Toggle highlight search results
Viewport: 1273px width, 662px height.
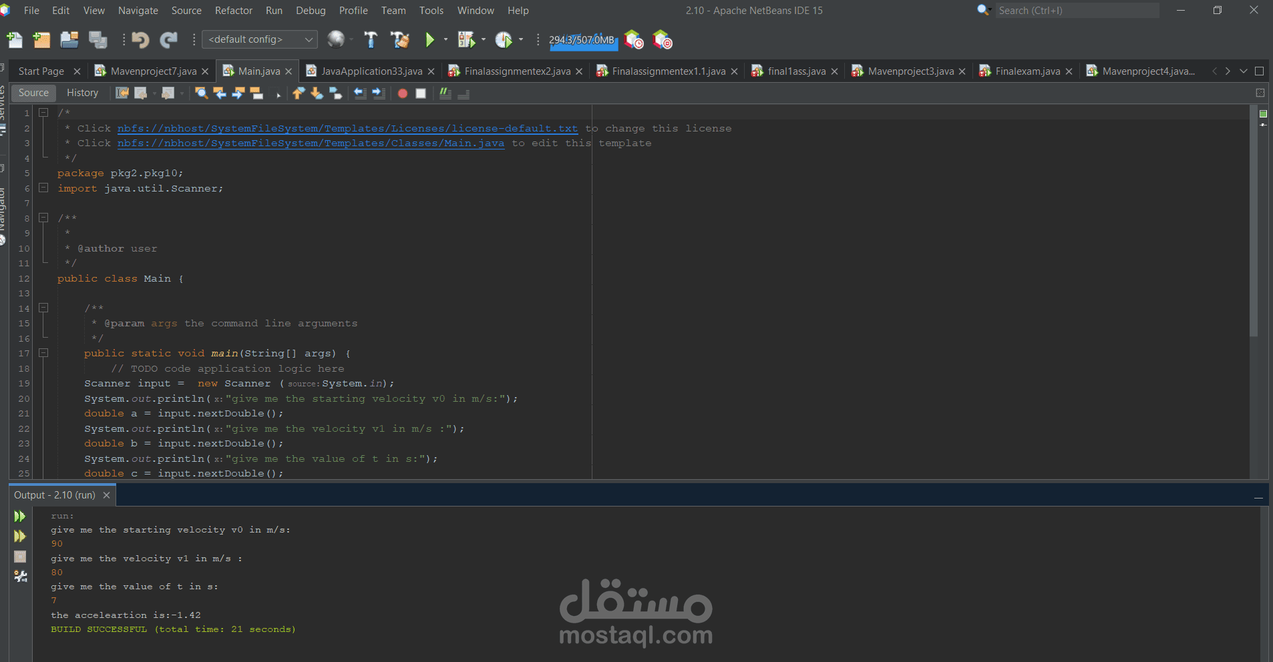(x=256, y=93)
